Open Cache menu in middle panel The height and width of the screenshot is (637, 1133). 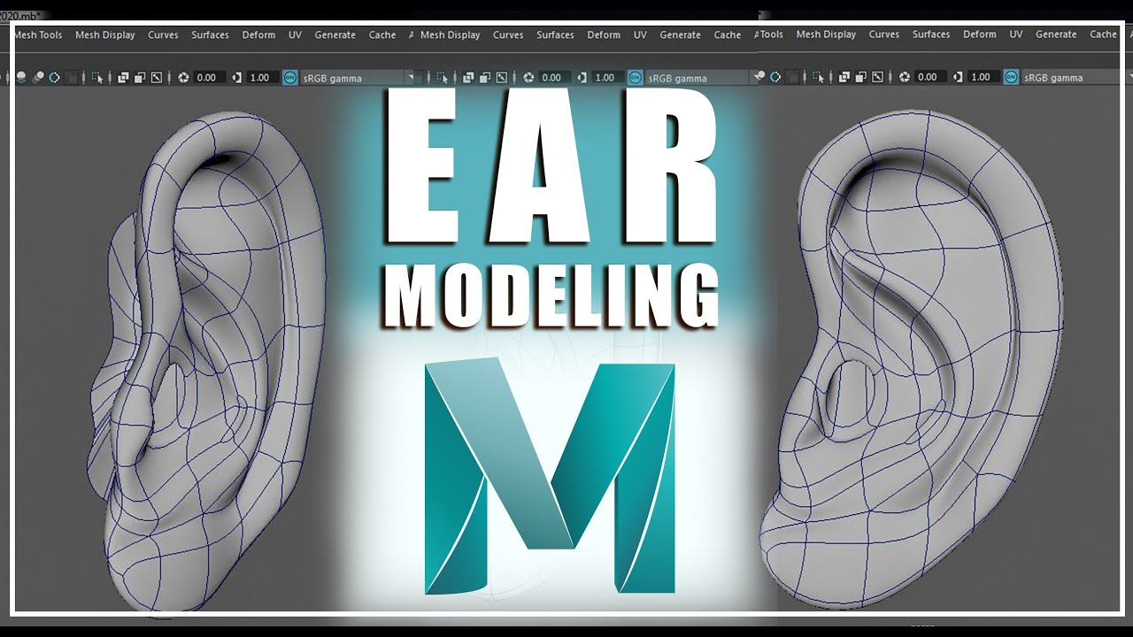728,35
